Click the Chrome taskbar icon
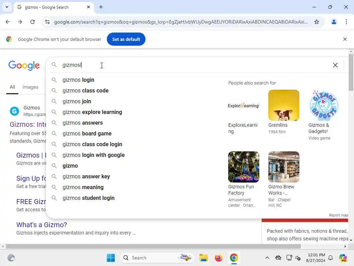Viewport: 354px width, 266px height. click(234, 258)
